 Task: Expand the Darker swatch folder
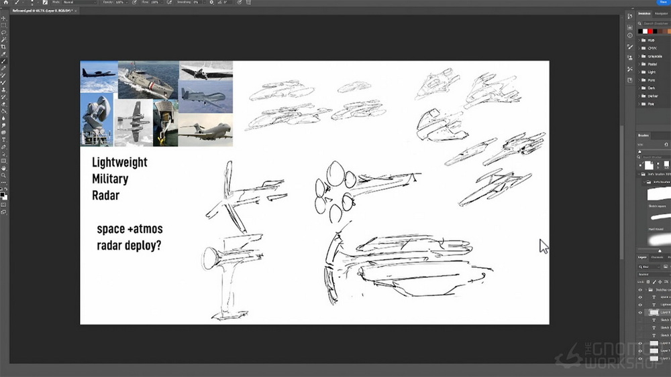639,96
